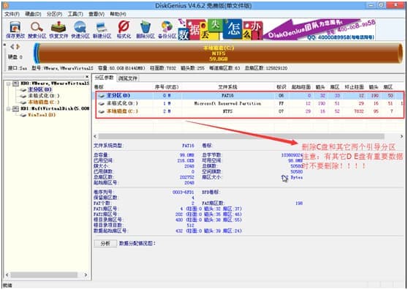408x290 pixels.
Task: Click the HD1 MsftVirtualDisk icon in tree
Action: click(x=16, y=108)
